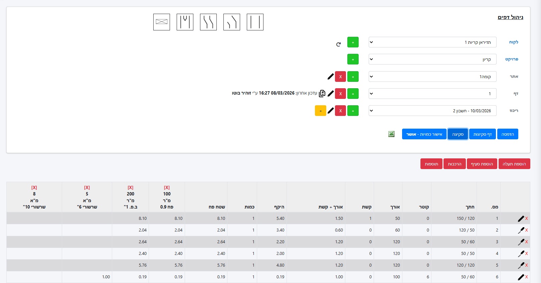
Task: Remove the 100 מ"ר column via [X]
Action: [167, 187]
